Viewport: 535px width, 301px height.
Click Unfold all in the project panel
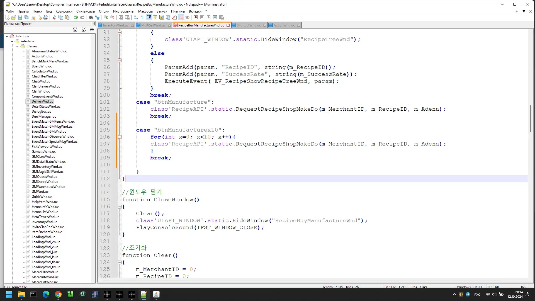pyautogui.click(x=75, y=30)
